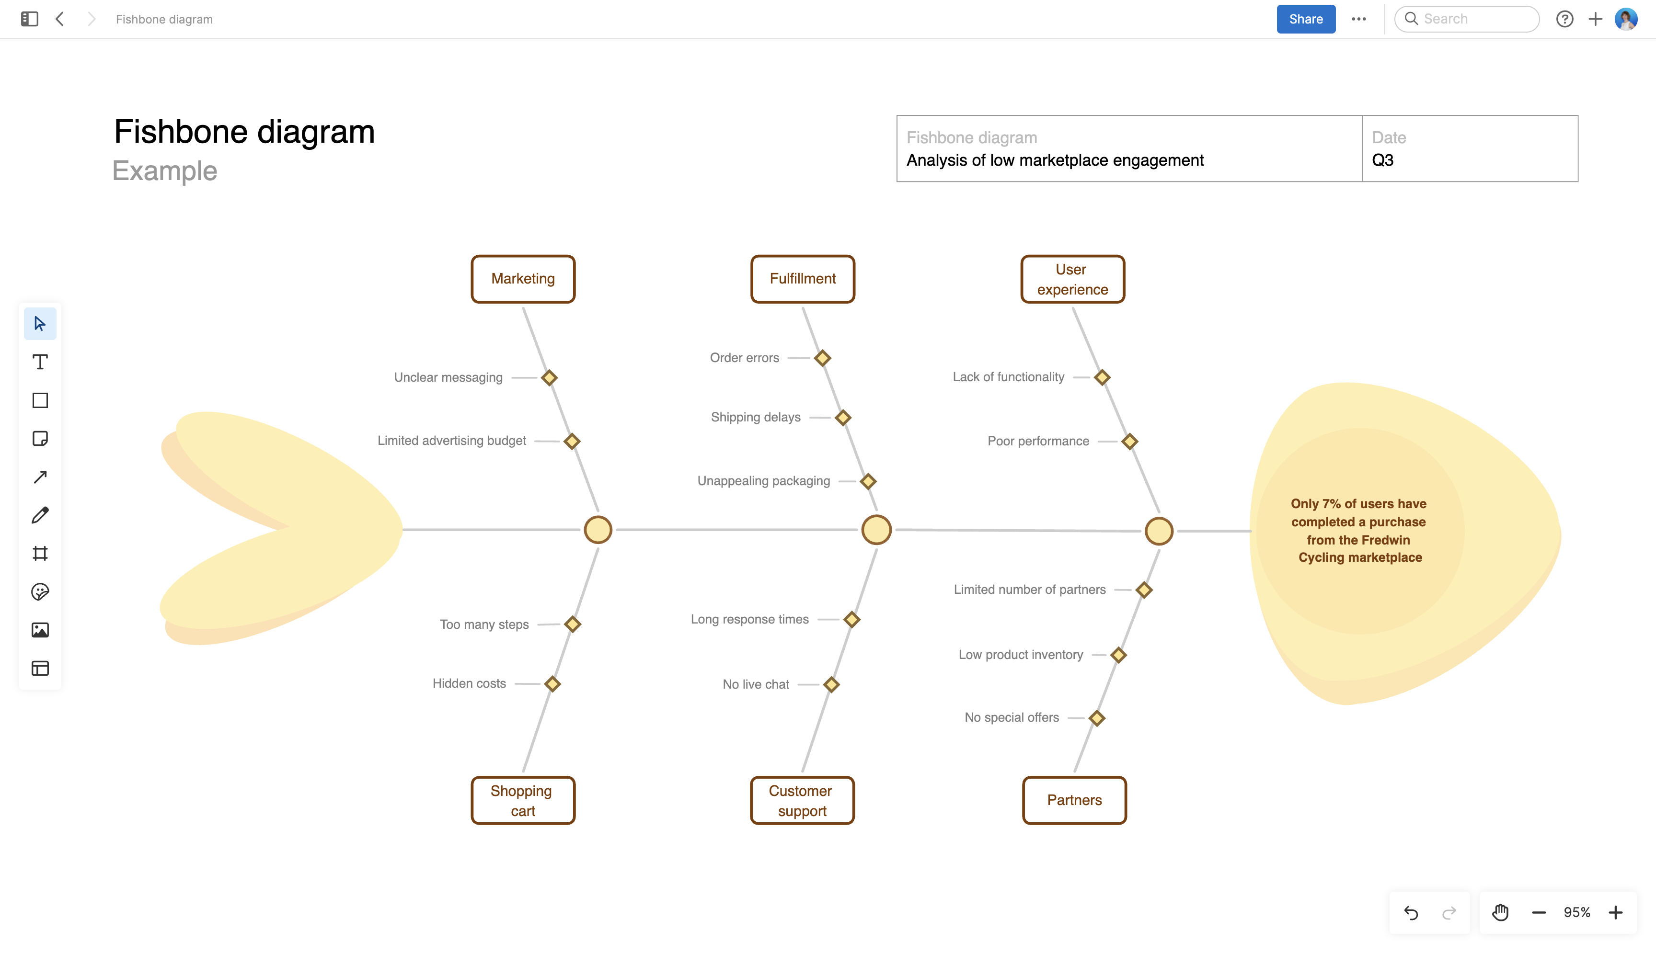Select the Table layout tool
Screen dimensions: 1656x953
point(40,668)
